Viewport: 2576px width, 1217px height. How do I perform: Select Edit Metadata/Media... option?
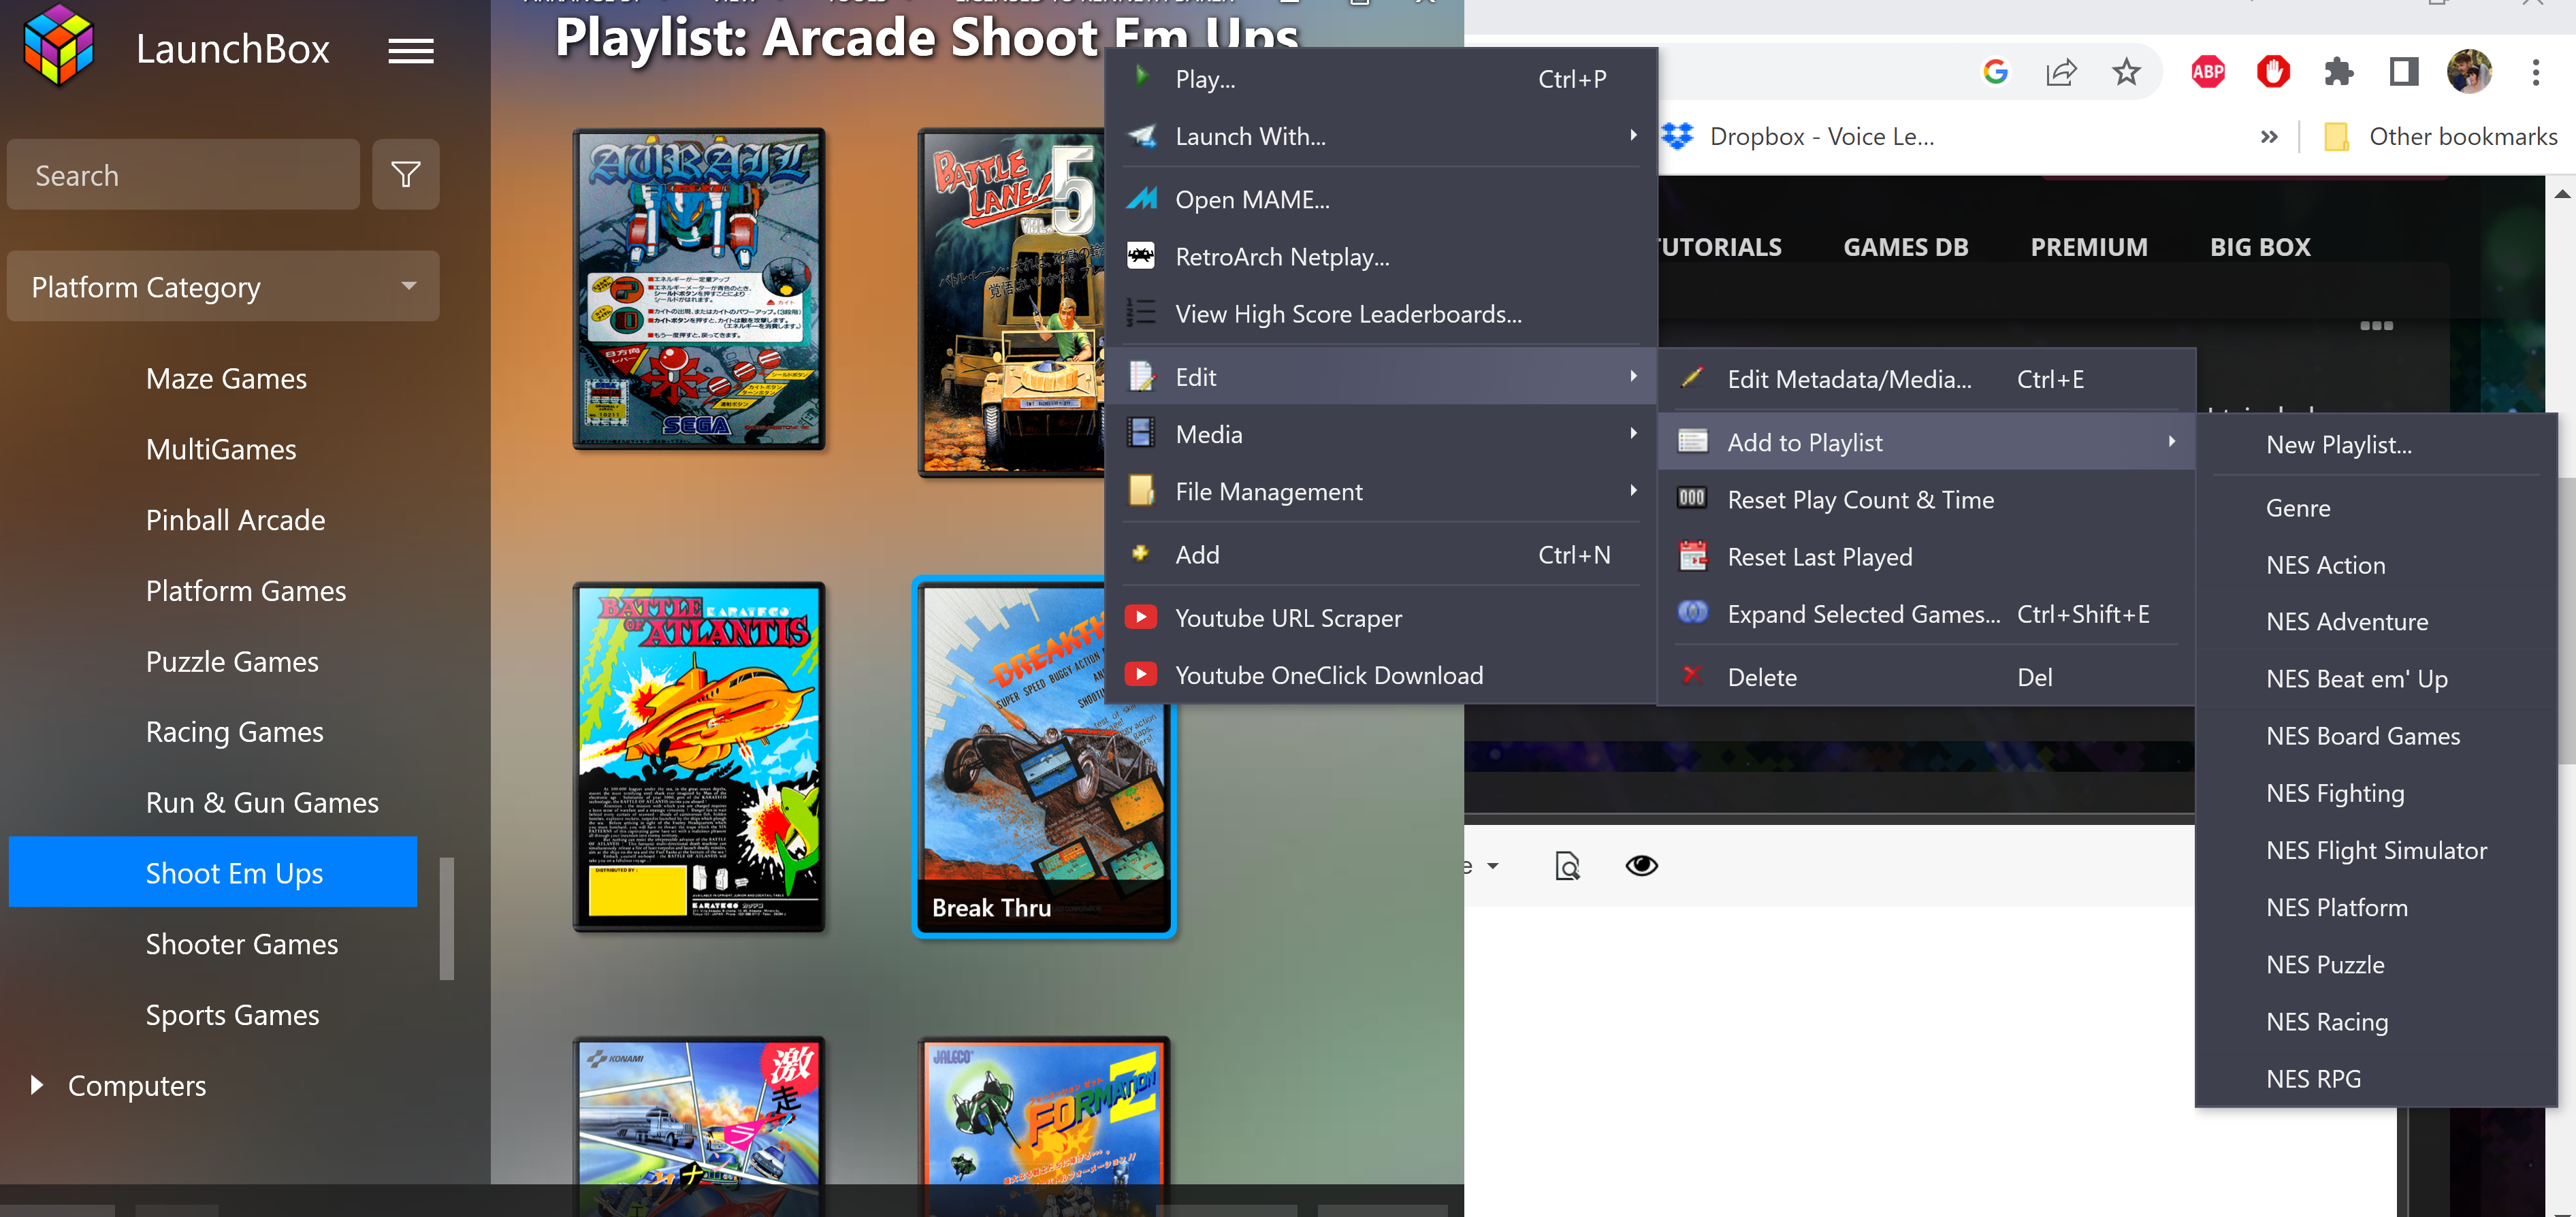[1927, 379]
